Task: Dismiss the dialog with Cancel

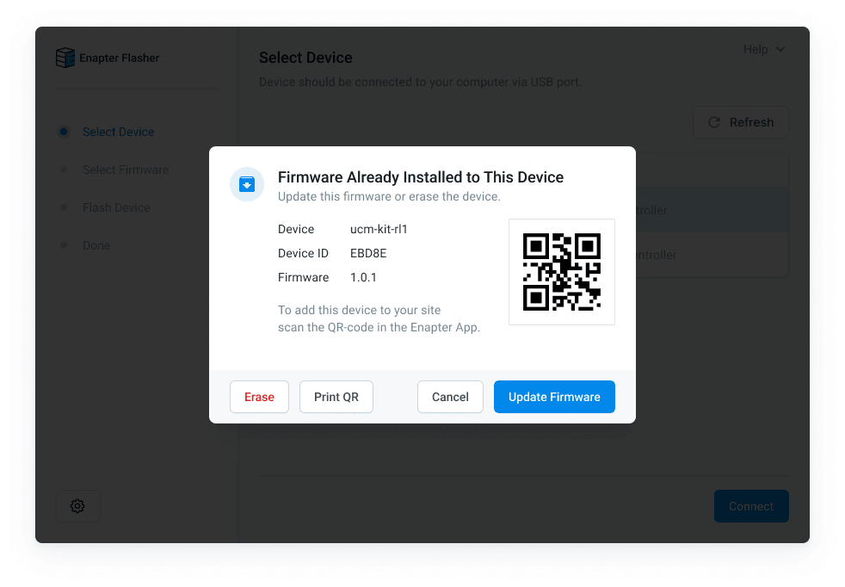Action: (x=450, y=397)
